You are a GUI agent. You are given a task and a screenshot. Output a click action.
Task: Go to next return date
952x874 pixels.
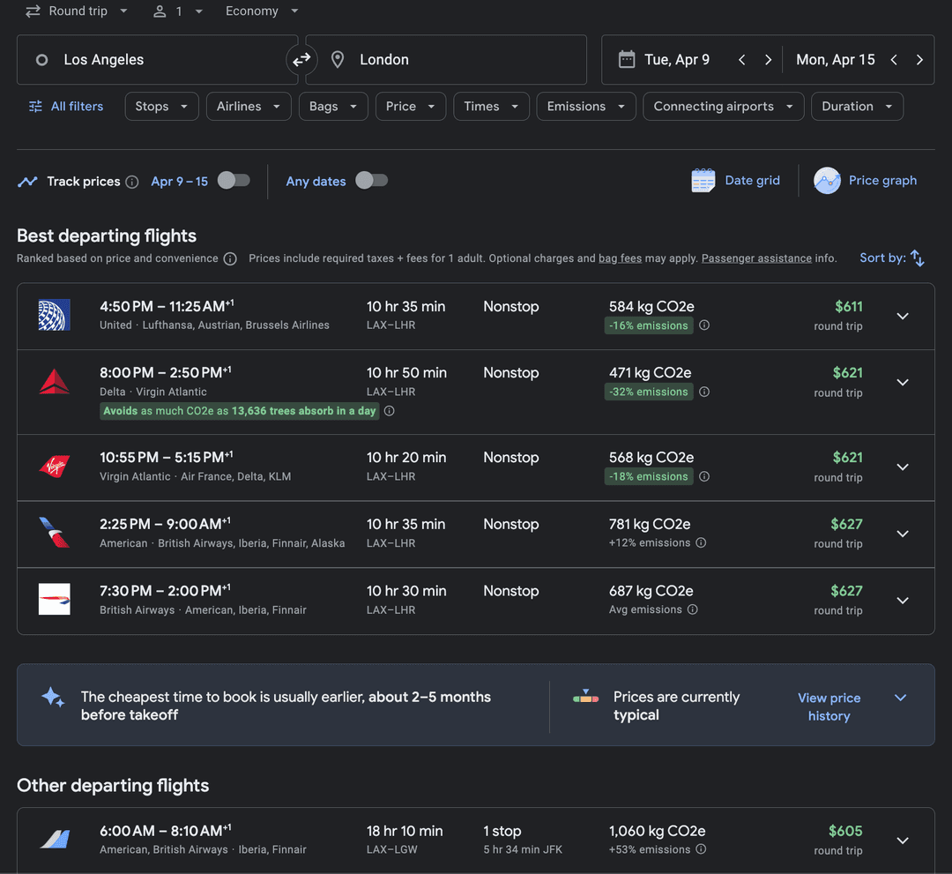pos(919,59)
